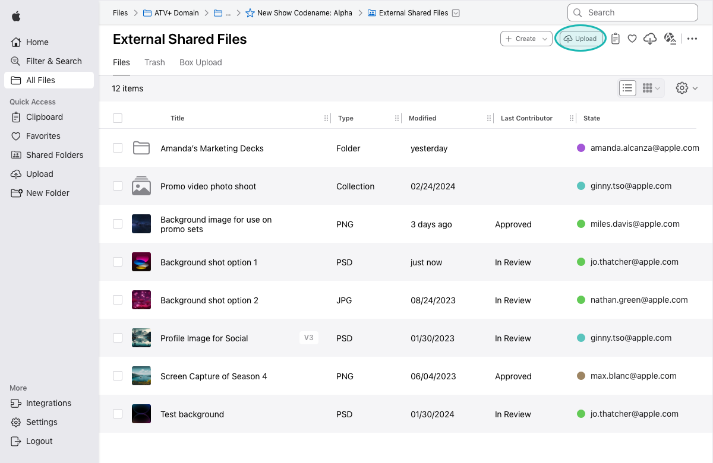This screenshot has width=713, height=463.
Task: Click the cloud download icon
Action: [650, 39]
